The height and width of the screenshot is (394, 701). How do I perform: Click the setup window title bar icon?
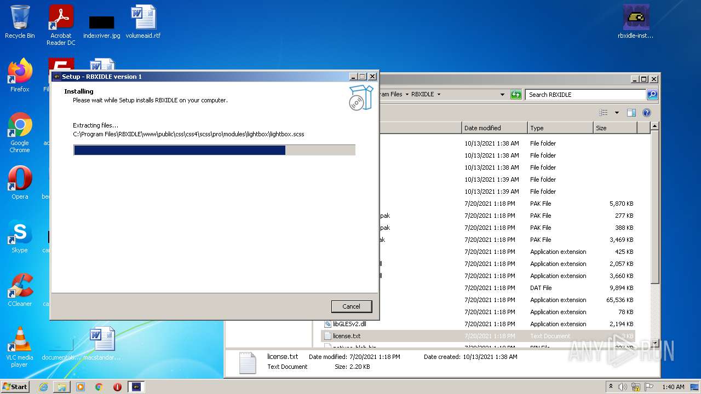[x=57, y=77]
